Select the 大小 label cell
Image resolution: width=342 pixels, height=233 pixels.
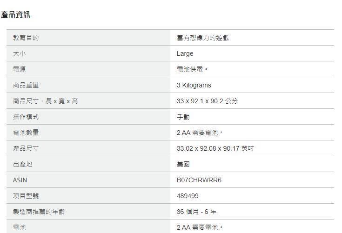tap(20, 53)
